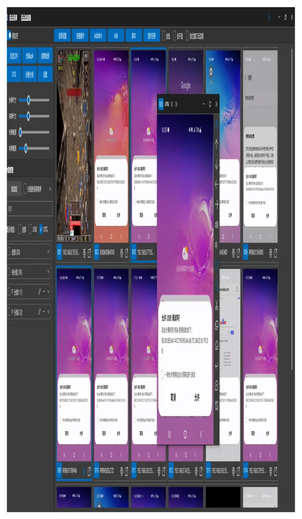Tick the 全部 (20) group checkbox
The height and width of the screenshot is (519, 302).
[9, 252]
